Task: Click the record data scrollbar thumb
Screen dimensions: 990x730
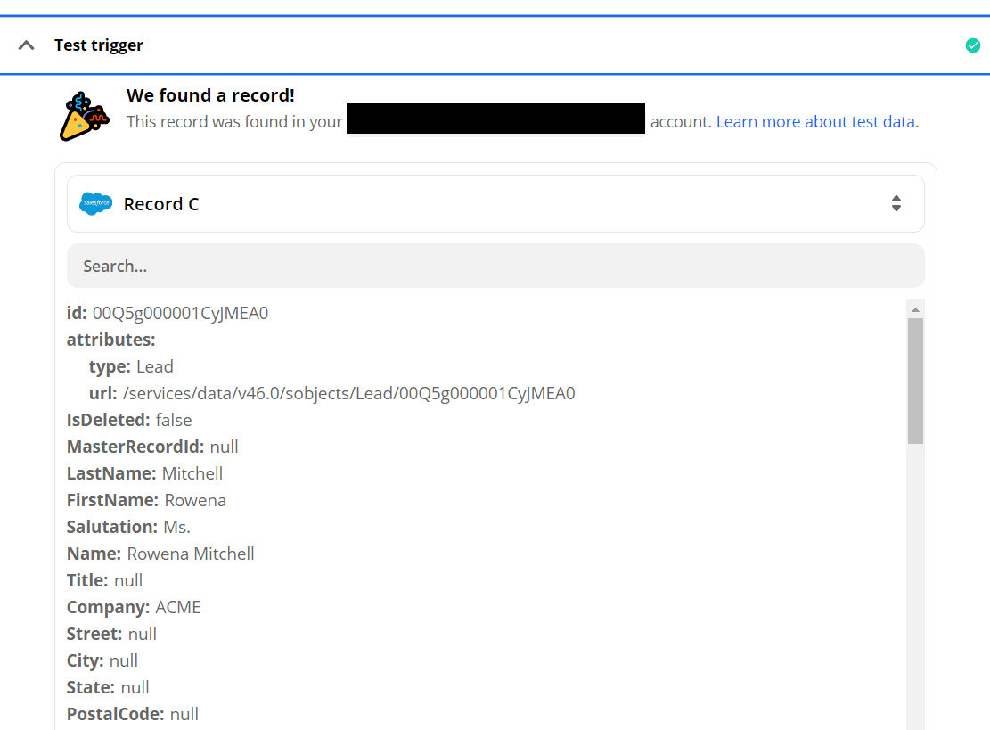Action: [x=916, y=374]
